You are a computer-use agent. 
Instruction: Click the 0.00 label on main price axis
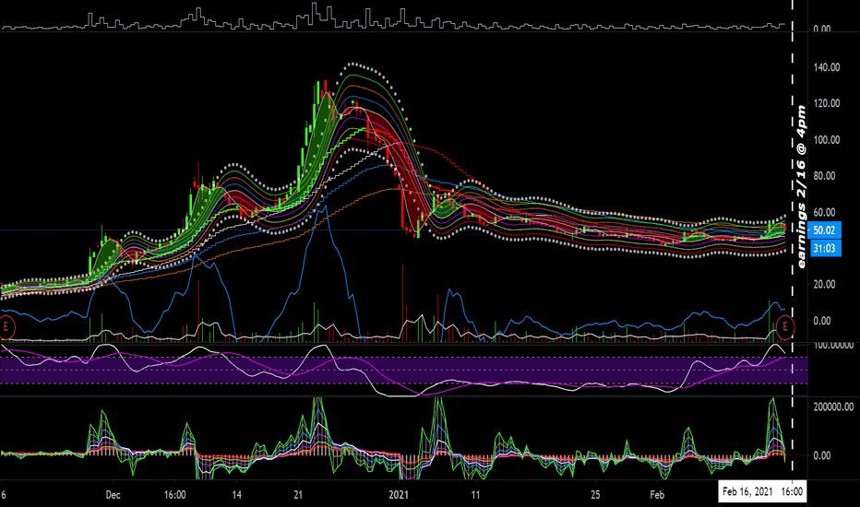click(x=821, y=321)
